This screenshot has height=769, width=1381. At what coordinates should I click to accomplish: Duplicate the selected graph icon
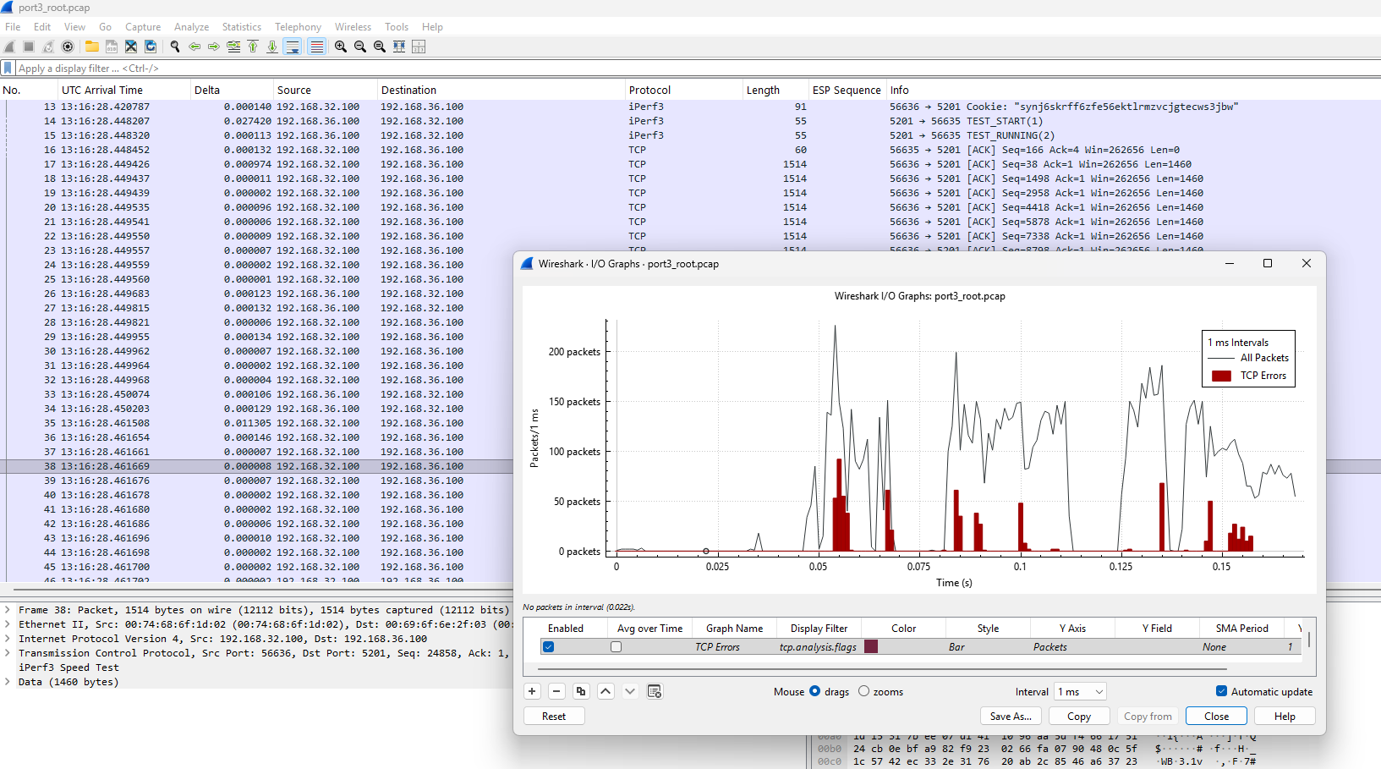pos(581,691)
